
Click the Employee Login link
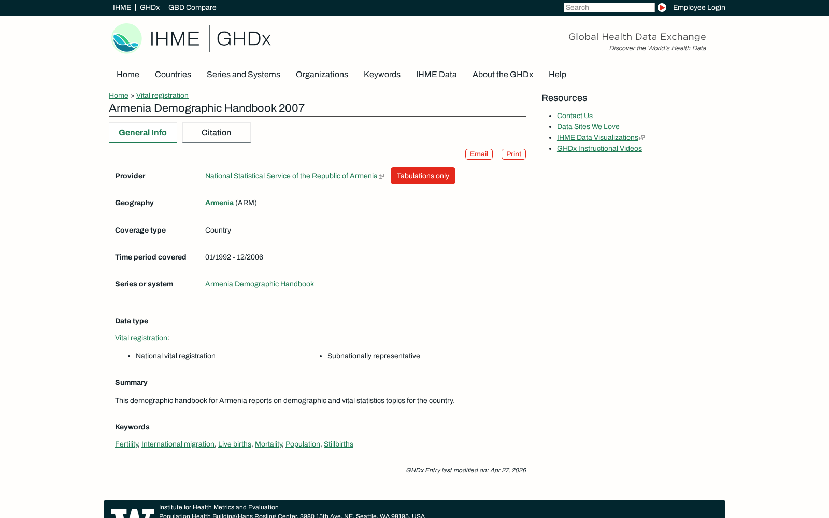point(699,7)
